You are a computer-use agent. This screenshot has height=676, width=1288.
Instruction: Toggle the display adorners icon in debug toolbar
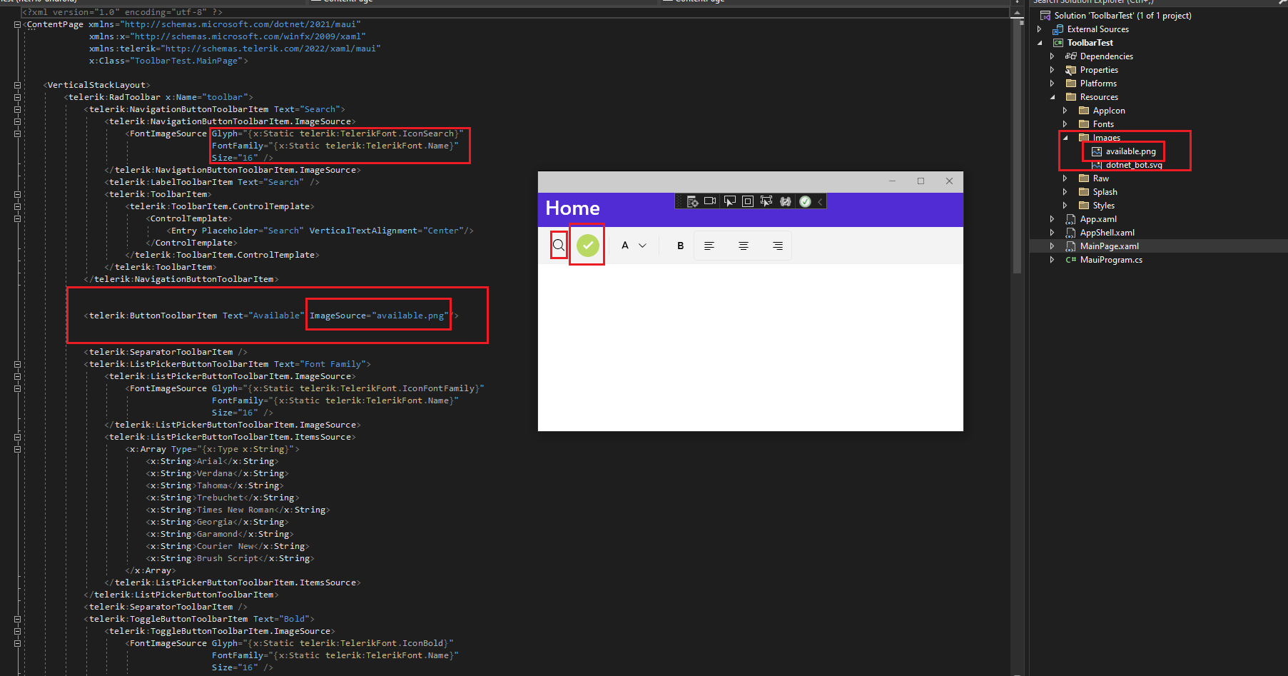[747, 201]
